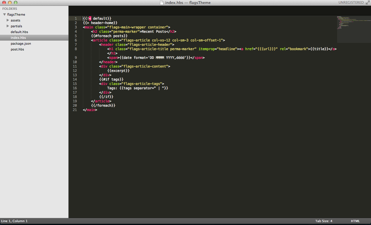
Task: Click the {{/if}} closing helper
Action: 106,97
